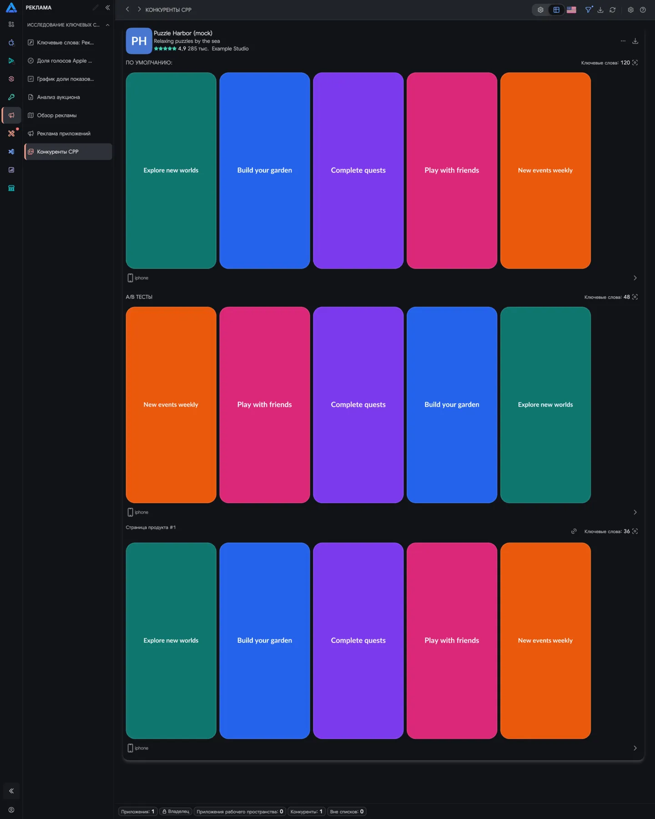Open the Google Play section in left rail
The height and width of the screenshot is (819, 655).
11,61
